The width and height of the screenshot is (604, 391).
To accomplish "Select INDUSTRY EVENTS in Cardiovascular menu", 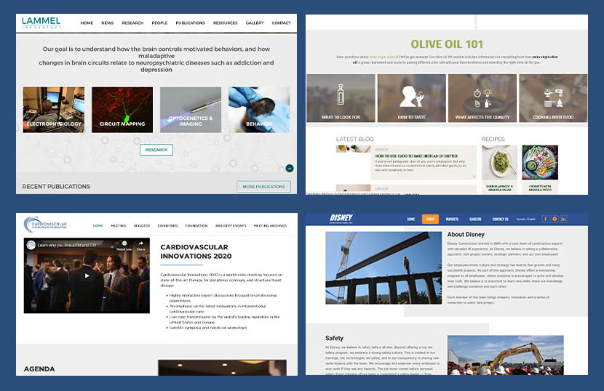I will tap(231, 225).
